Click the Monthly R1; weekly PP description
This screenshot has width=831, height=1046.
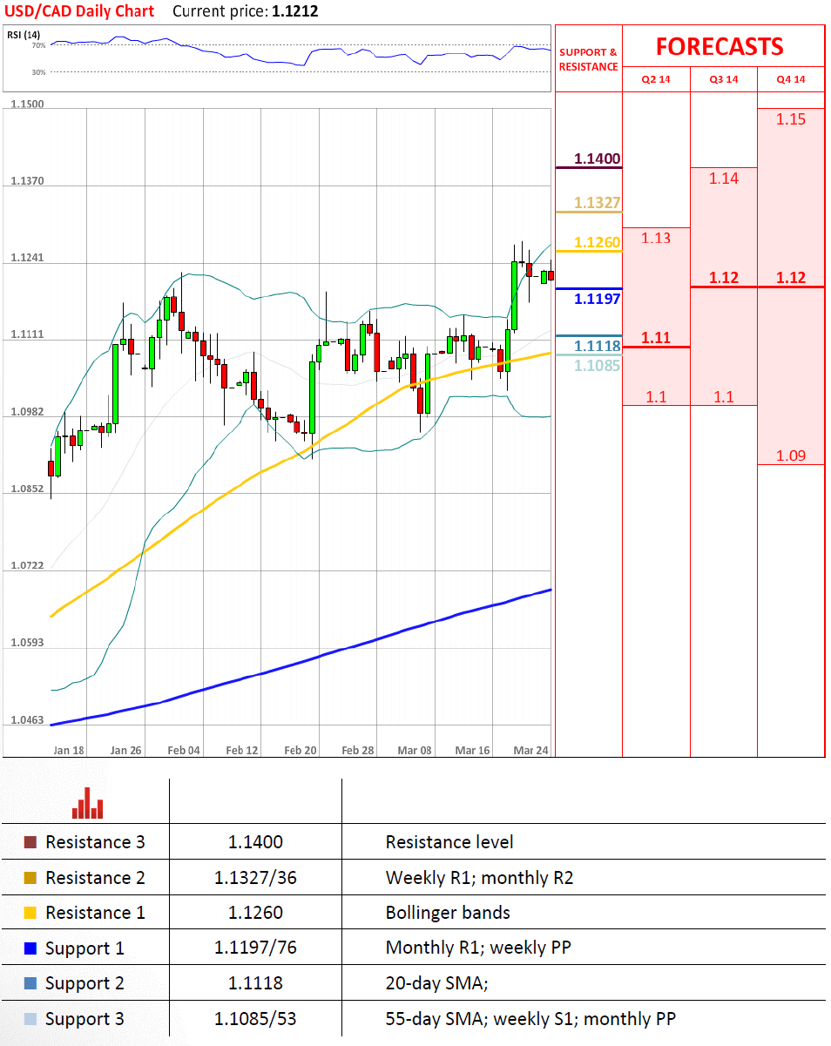click(x=478, y=948)
